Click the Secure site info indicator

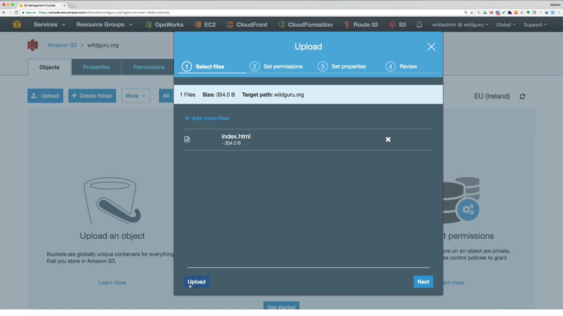click(x=29, y=12)
